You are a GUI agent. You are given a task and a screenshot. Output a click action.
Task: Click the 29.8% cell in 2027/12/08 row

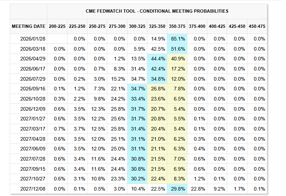click(177, 189)
